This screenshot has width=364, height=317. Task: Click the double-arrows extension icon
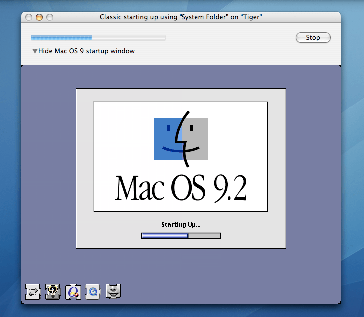click(33, 292)
